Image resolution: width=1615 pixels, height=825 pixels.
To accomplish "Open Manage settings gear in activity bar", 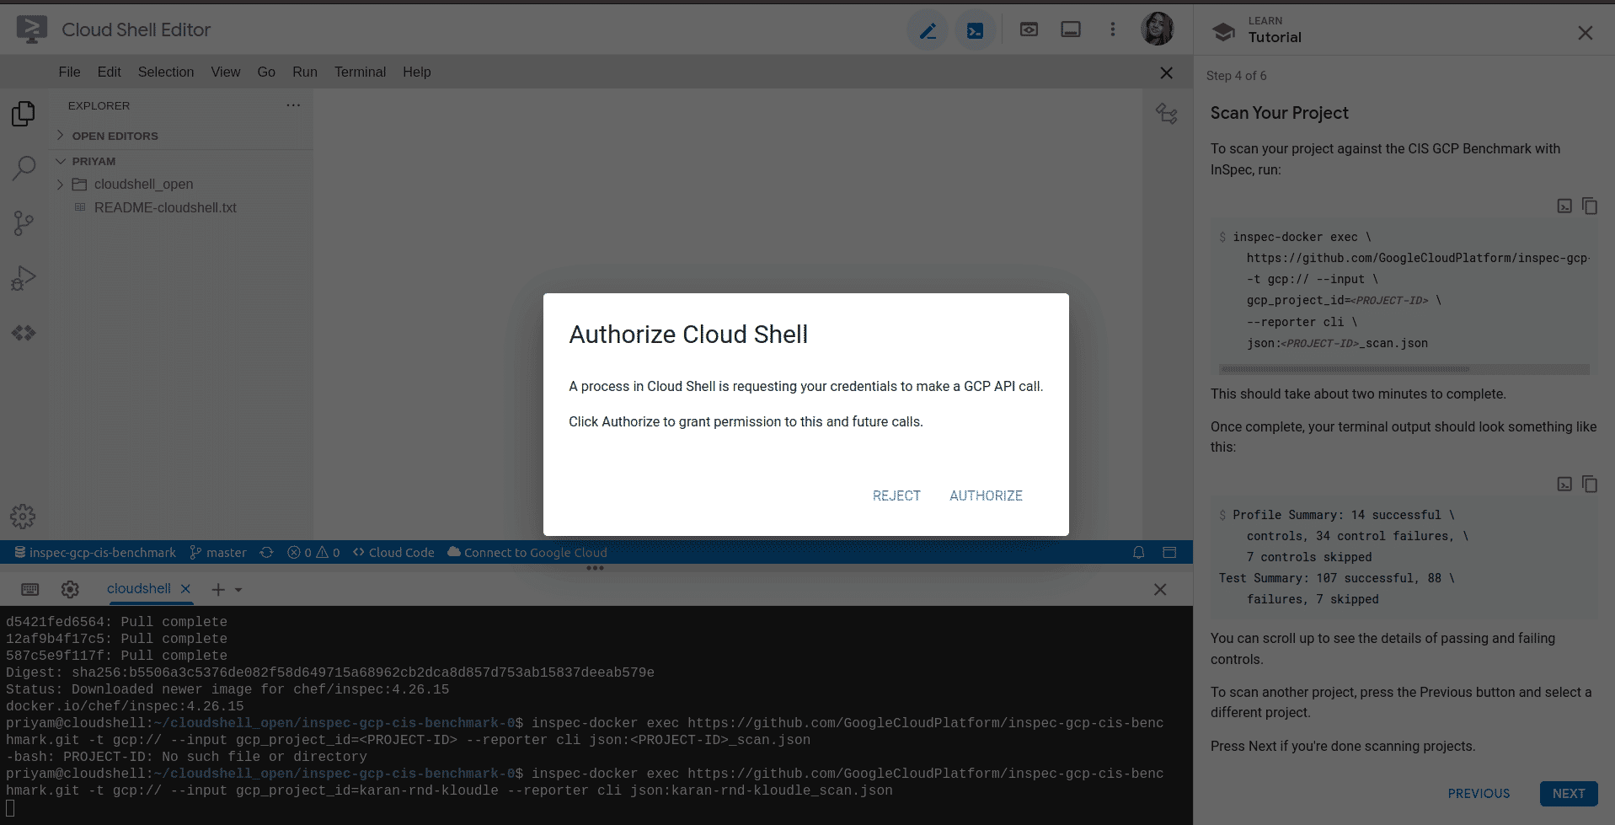I will (23, 516).
